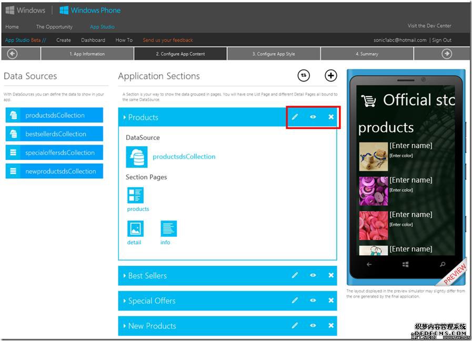Image resolution: width=472 pixels, height=341 pixels.
Task: Select specialoffersdsCollection data source button
Action: pos(54,152)
